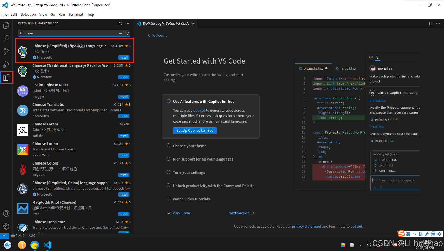444x251 pixels.
Task: Go to Next Section
Action: tap(242, 213)
